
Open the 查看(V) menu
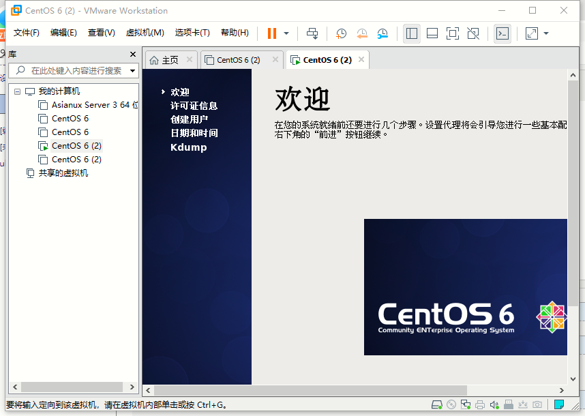click(101, 33)
